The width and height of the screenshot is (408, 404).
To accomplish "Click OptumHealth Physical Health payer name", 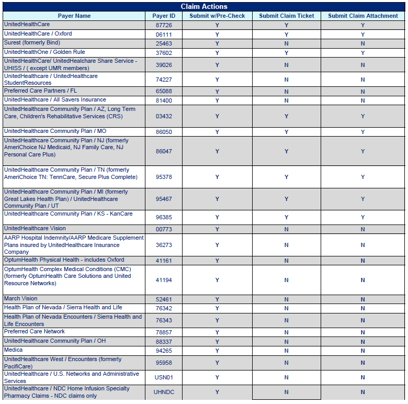I will (64, 260).
